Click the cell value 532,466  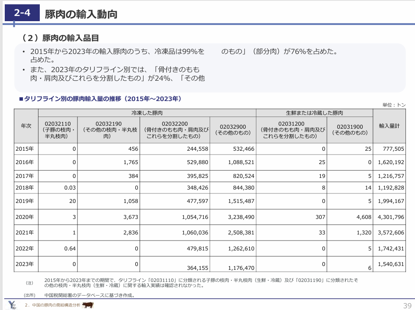(x=243, y=149)
